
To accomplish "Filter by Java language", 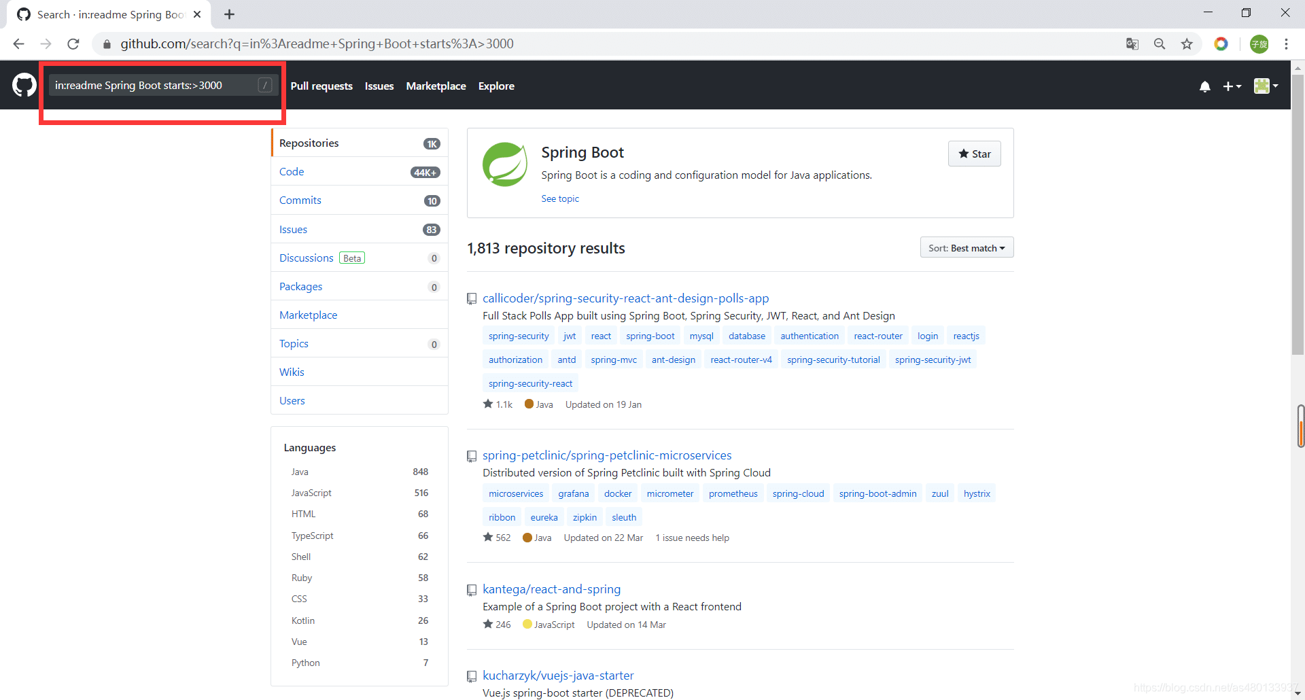I will pos(360,472).
